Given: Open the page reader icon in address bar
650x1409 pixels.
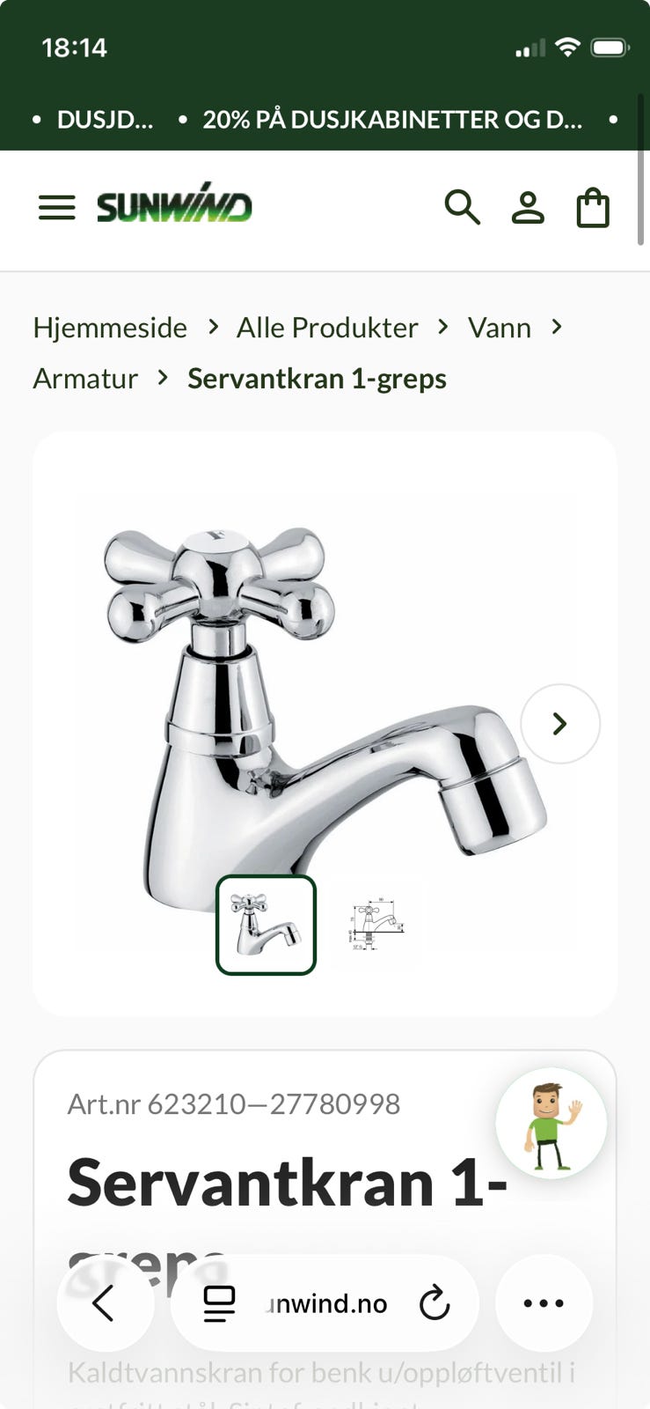Looking at the screenshot, I should (x=219, y=1303).
